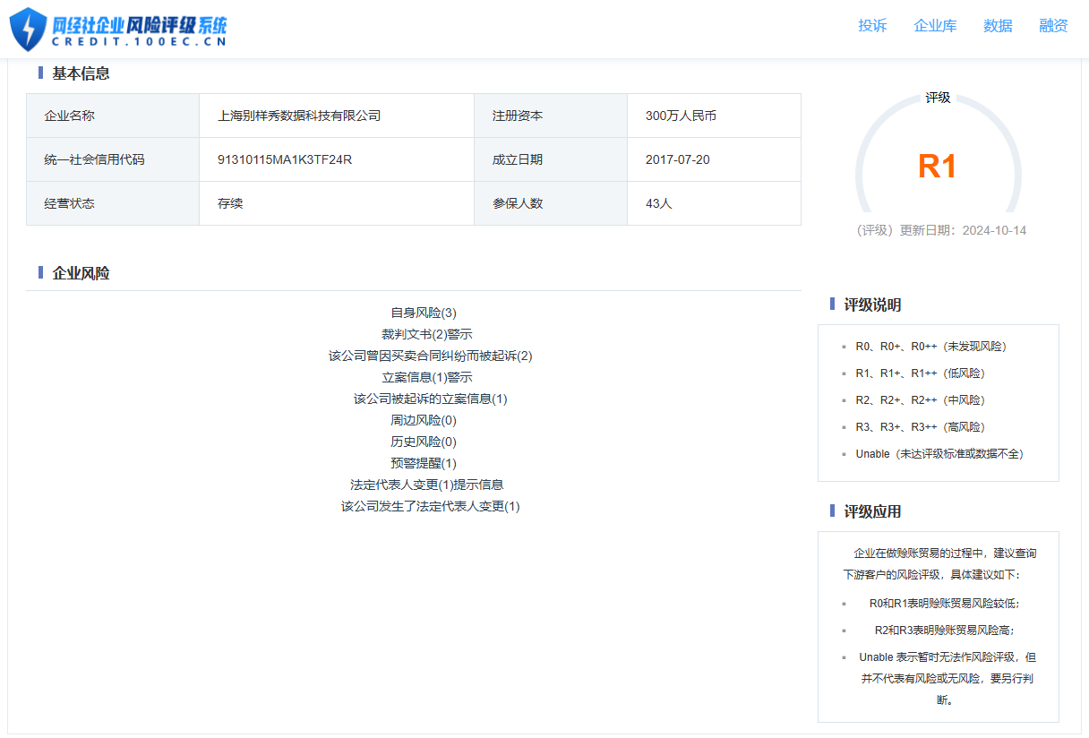Open the 投诉 navigation menu item
This screenshot has height=738, width=1089.
click(872, 26)
